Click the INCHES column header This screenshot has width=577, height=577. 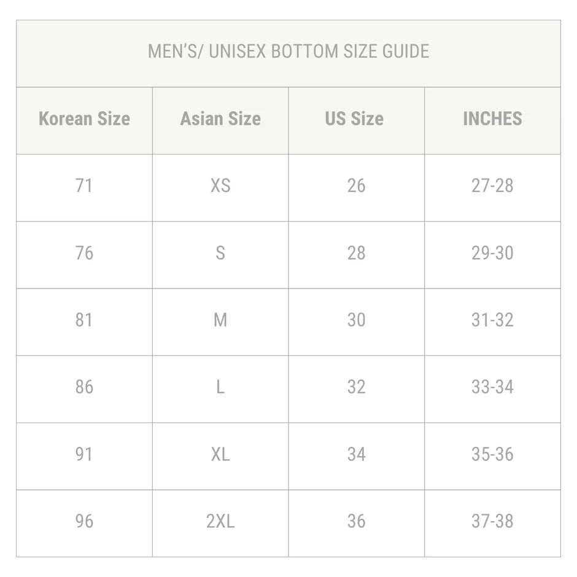click(492, 118)
